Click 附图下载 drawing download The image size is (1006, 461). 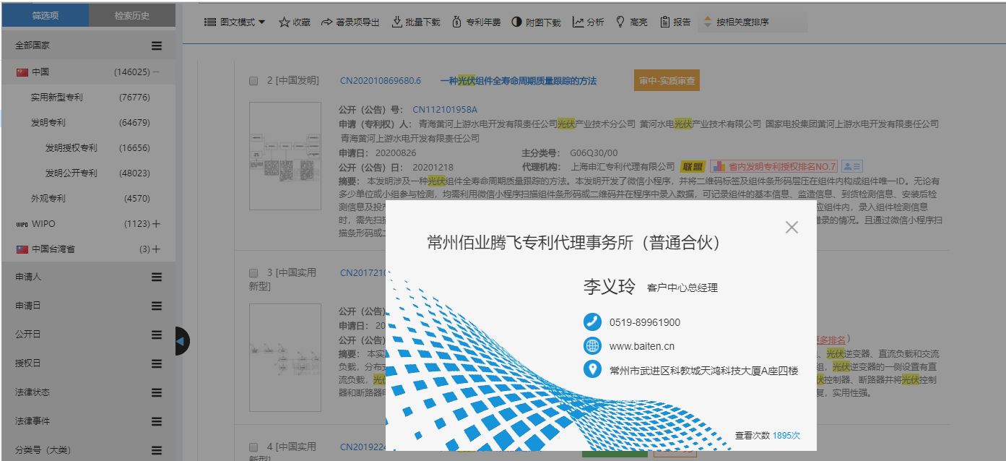536,22
